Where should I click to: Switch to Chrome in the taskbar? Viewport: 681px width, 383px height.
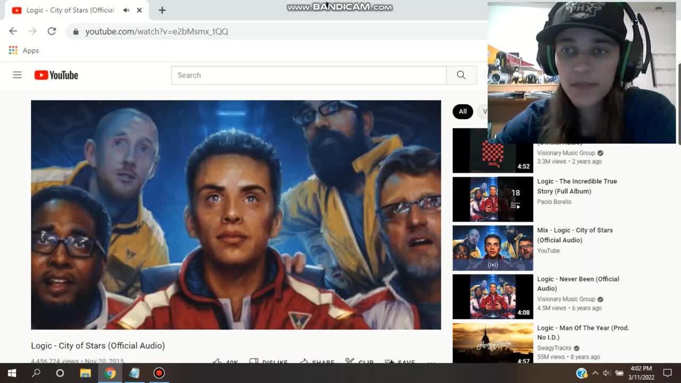[x=110, y=373]
